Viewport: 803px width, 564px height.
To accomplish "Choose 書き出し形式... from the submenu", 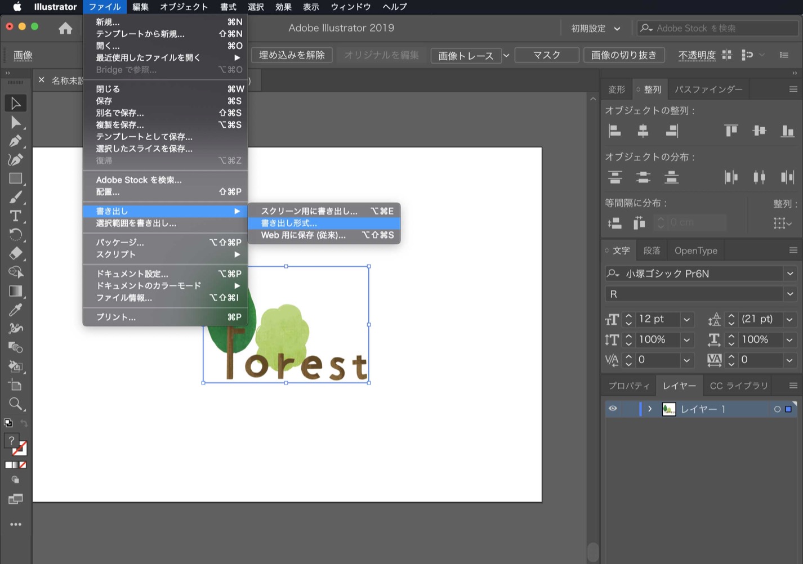I will [324, 223].
